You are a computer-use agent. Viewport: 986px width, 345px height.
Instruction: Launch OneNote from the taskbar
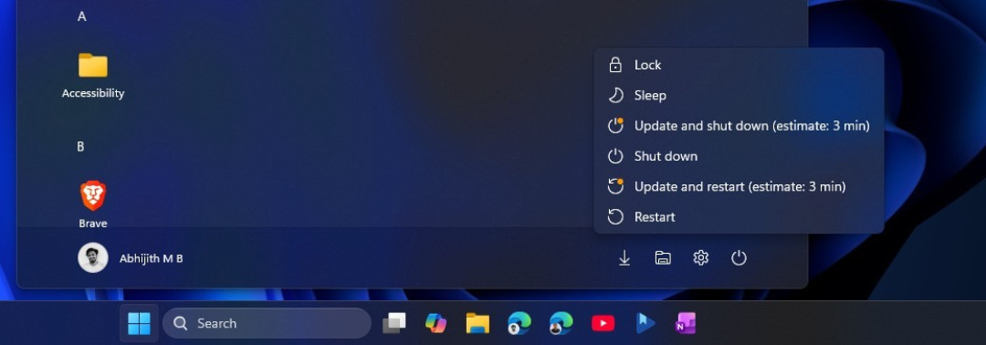686,324
